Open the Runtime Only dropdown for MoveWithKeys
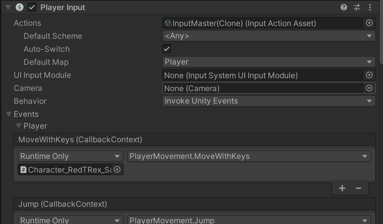The height and width of the screenshot is (224, 383). [70, 156]
